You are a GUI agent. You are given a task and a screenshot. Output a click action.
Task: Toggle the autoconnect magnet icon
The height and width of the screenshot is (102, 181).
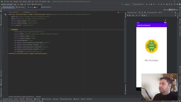[x=130, y=15]
